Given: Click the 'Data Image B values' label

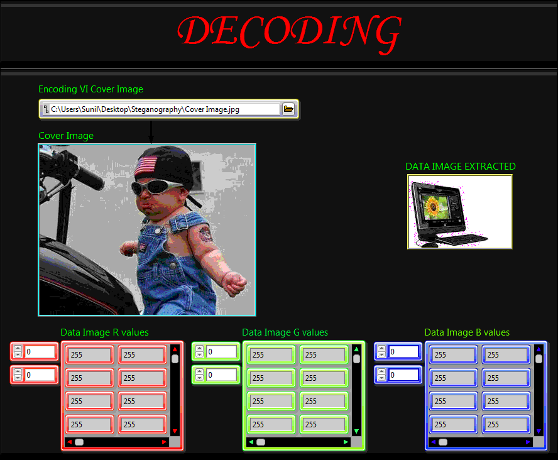Looking at the screenshot, I should click(x=467, y=332).
